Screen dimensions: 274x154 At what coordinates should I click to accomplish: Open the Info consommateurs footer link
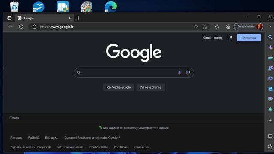(x=70, y=147)
